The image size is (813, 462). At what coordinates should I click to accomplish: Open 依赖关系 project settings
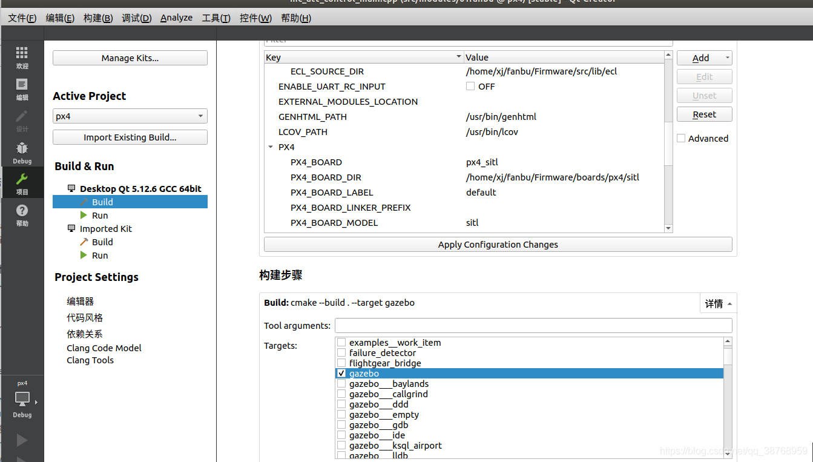point(85,334)
